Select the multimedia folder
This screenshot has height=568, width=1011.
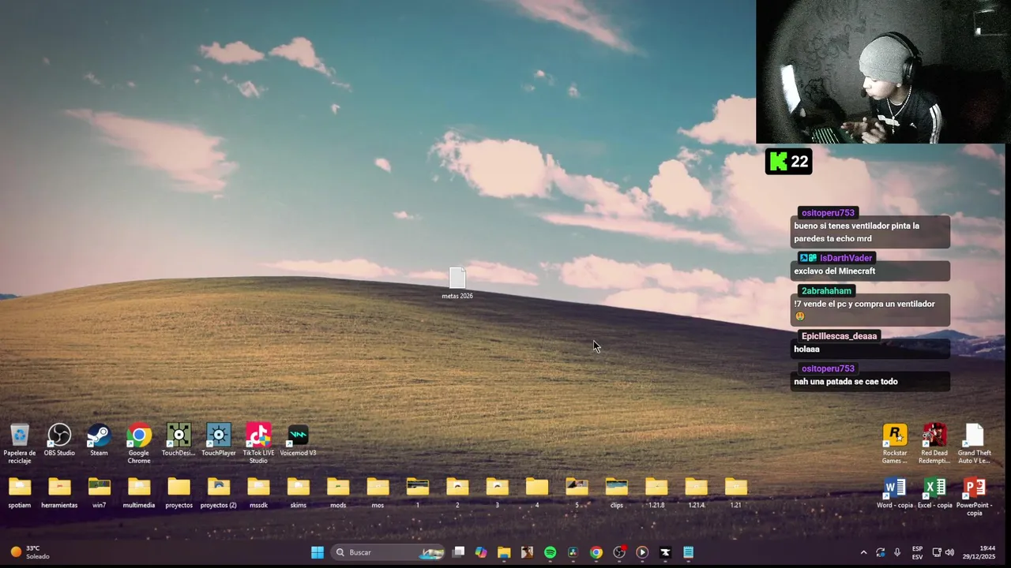(x=139, y=493)
